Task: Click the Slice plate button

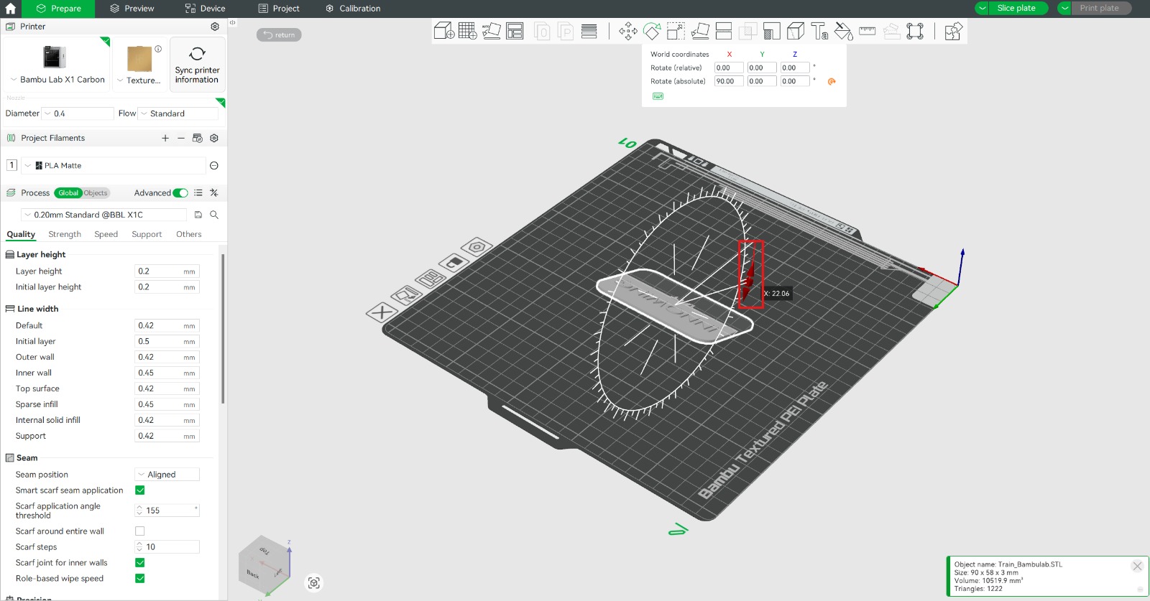Action: click(x=1016, y=9)
